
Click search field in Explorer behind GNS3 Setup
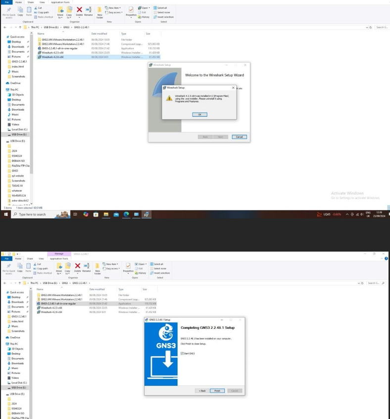point(376,283)
